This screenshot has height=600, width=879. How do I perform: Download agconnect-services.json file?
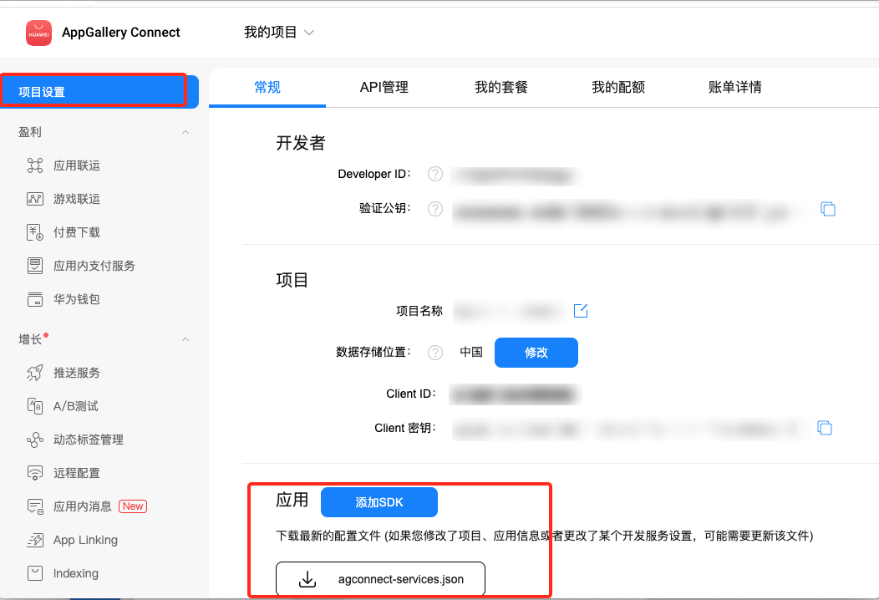click(381, 579)
